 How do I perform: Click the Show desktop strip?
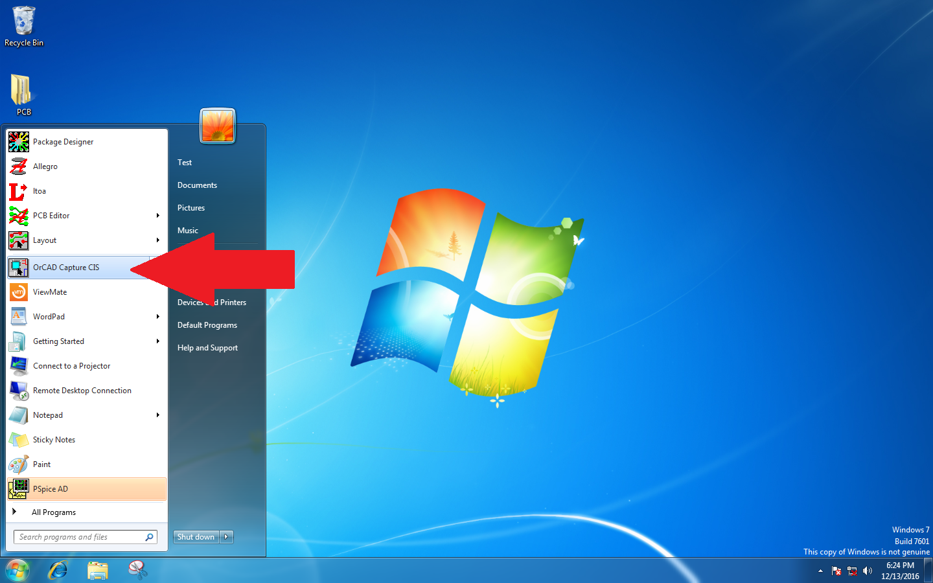coord(928,571)
